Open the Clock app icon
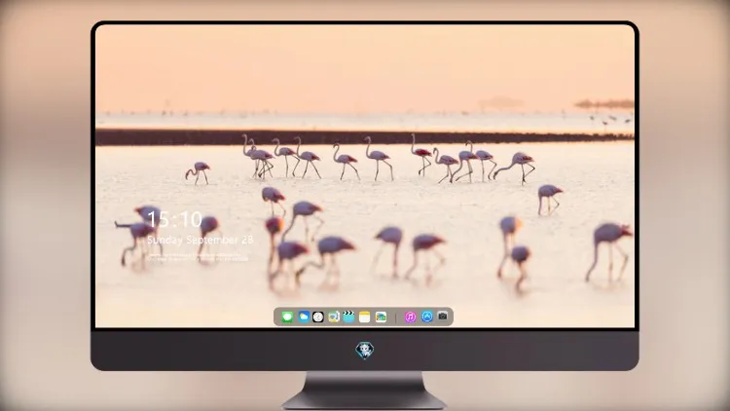 point(318,317)
